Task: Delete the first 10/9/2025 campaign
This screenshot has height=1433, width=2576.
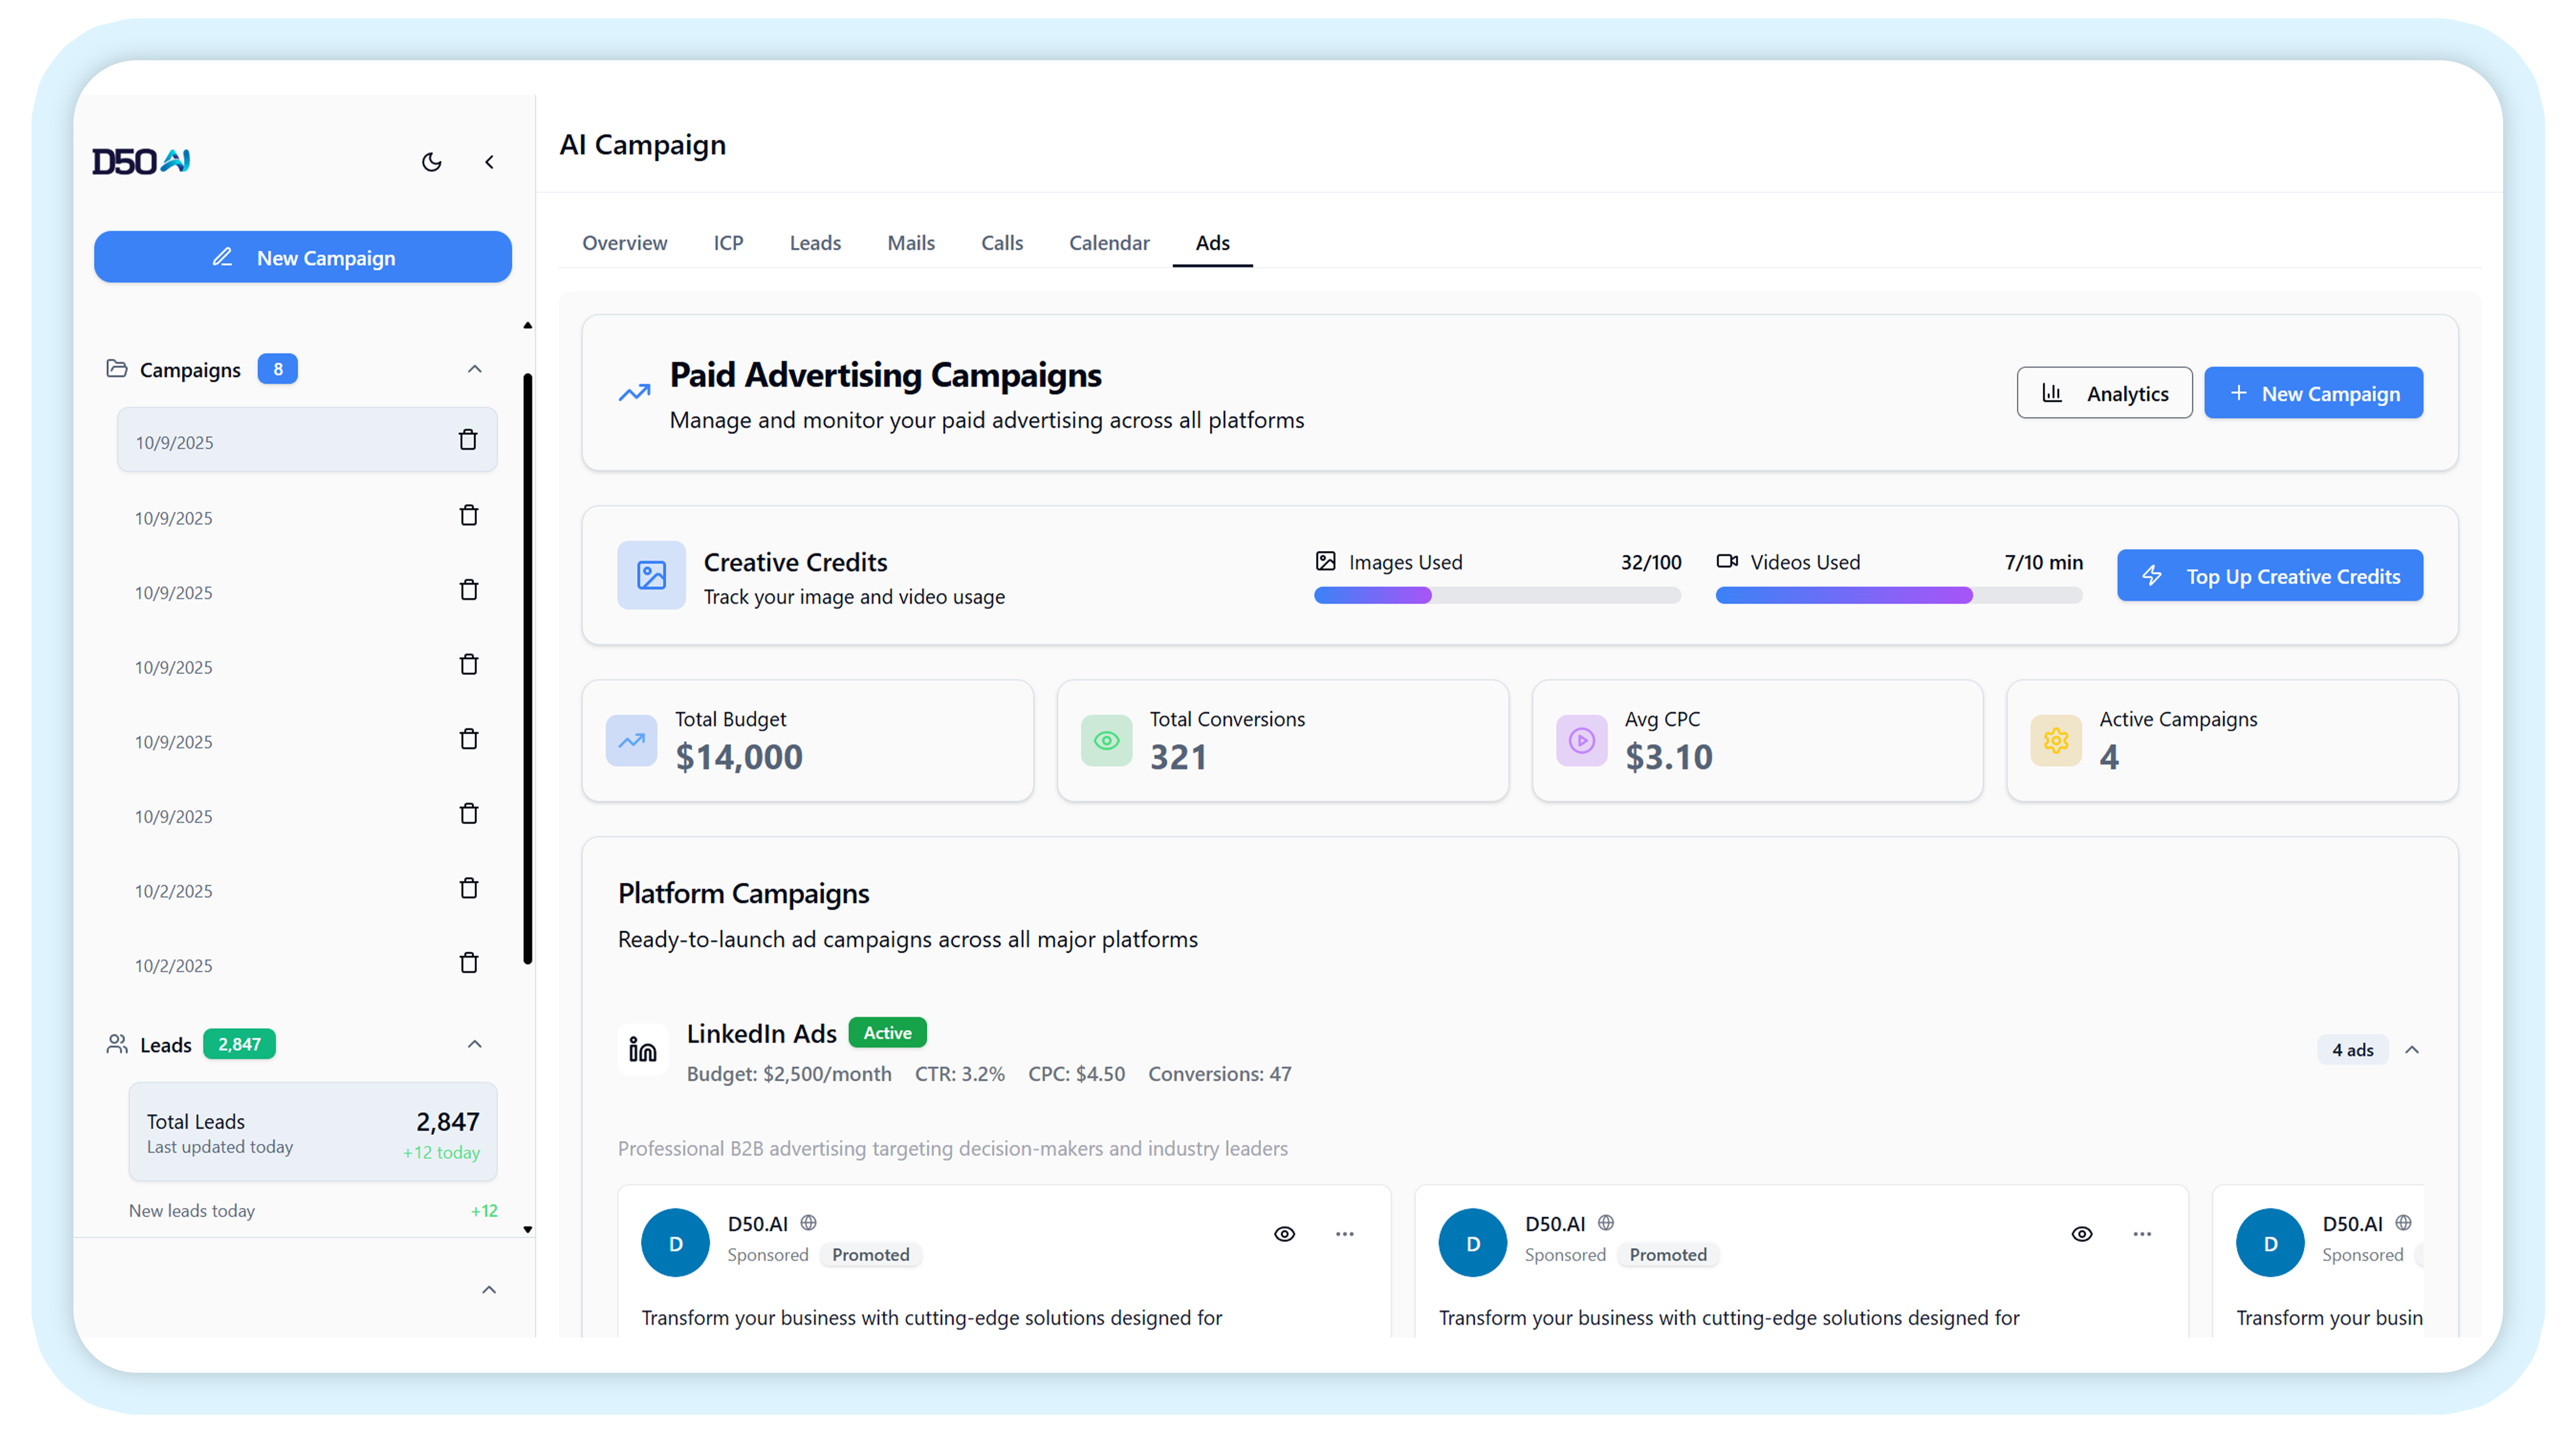Action: click(467, 440)
